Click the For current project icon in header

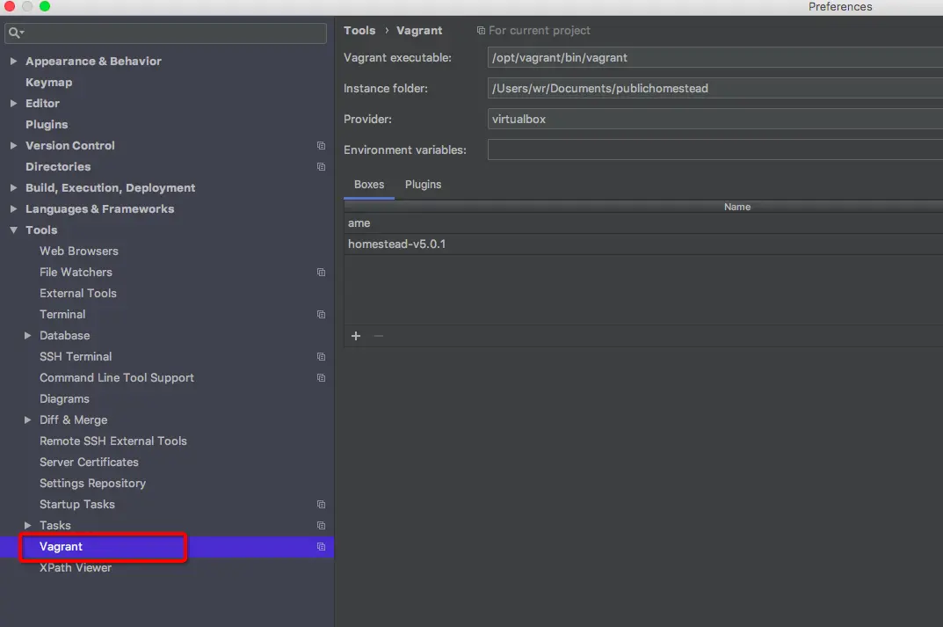[x=481, y=30]
